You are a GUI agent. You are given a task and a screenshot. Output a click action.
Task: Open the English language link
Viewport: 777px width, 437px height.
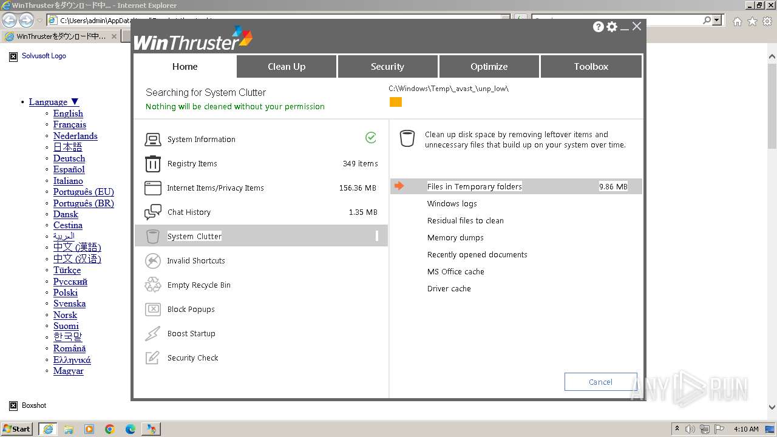(68, 113)
